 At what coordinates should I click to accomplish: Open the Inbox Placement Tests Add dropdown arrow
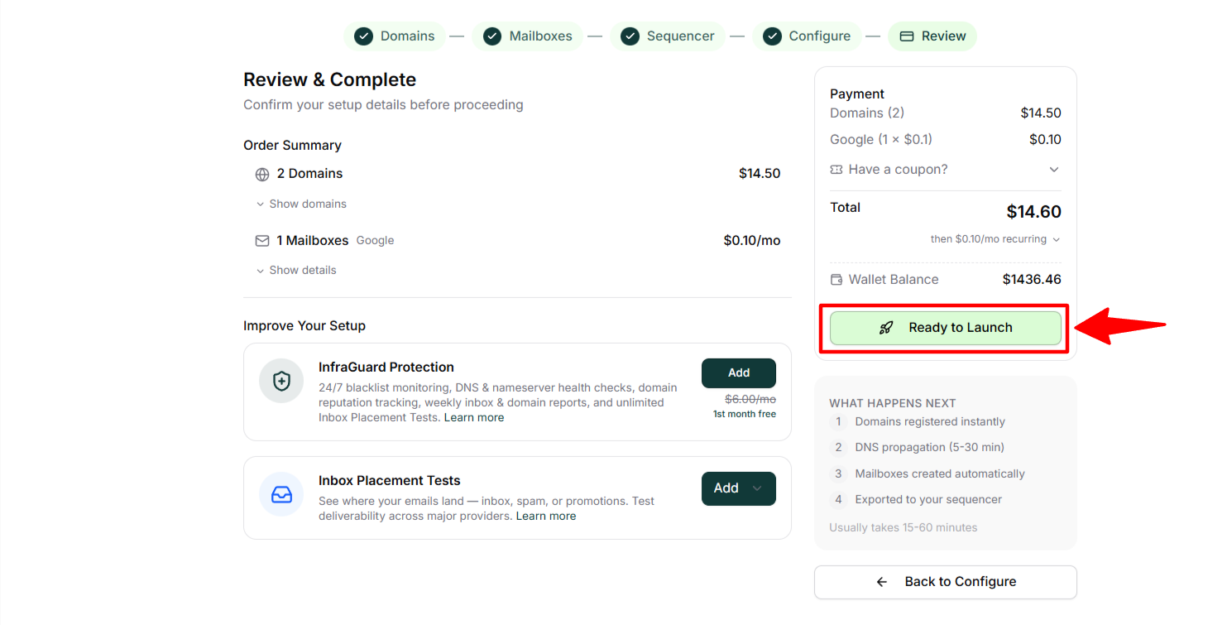757,488
